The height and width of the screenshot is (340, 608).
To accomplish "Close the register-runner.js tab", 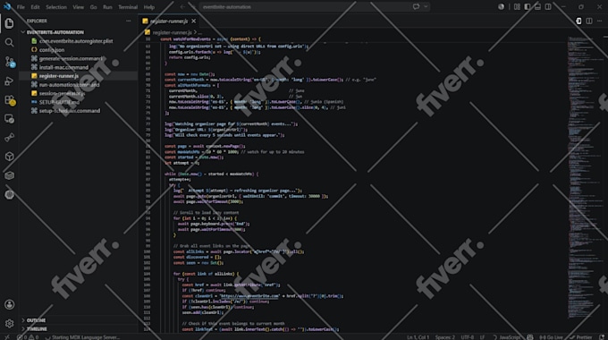I will pos(193,21).
